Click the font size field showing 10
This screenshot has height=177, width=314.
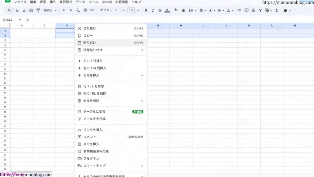[131, 10]
